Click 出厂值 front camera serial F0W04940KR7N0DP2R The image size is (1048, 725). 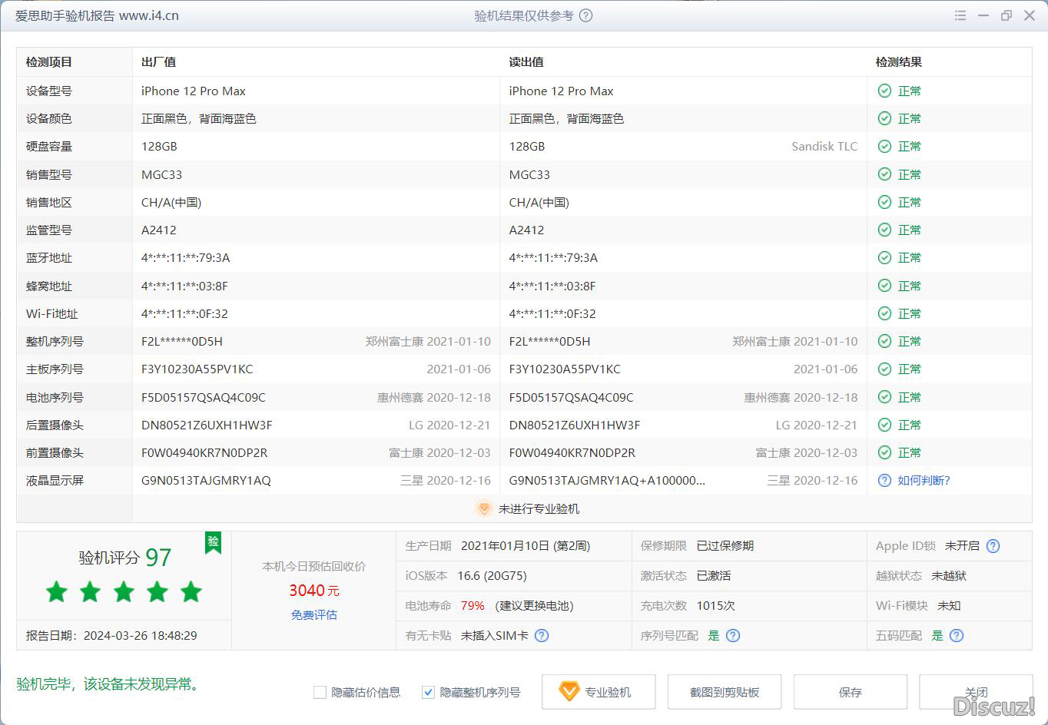(x=204, y=452)
